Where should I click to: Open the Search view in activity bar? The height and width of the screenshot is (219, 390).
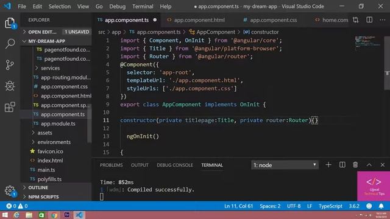tap(10, 44)
